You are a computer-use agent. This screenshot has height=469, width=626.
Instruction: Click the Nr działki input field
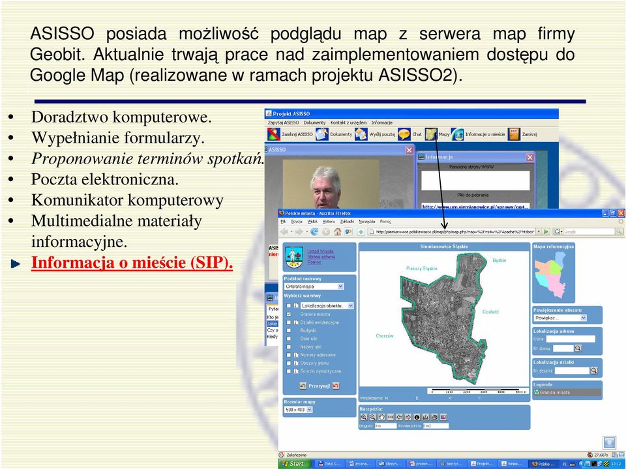(x=572, y=371)
